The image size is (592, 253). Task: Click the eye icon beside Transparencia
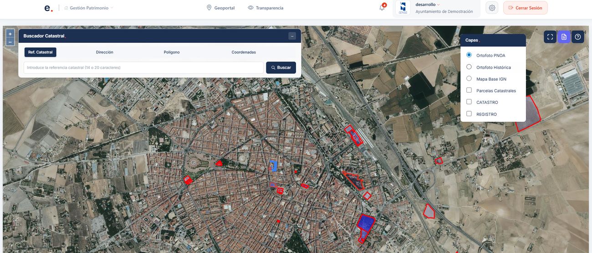pos(250,8)
